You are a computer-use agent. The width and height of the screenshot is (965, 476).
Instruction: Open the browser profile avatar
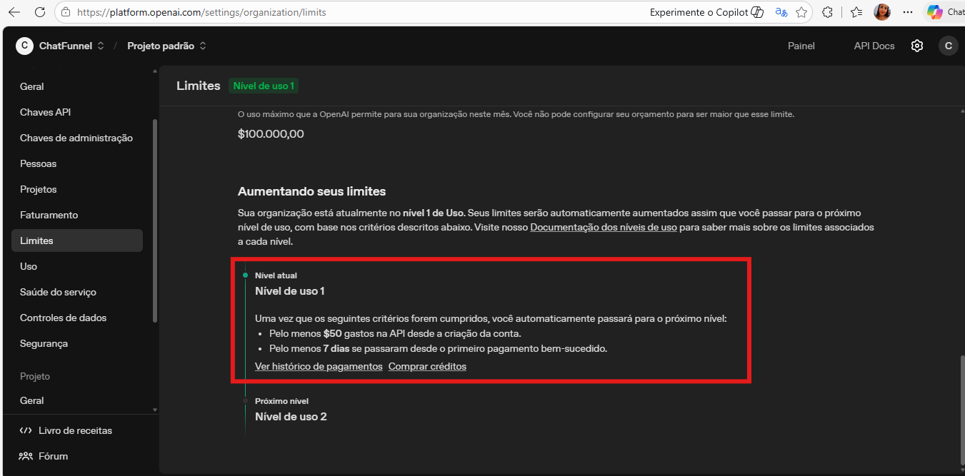pyautogui.click(x=882, y=12)
